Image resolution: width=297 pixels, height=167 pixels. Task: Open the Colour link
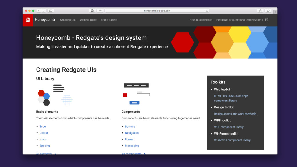pos(44,133)
